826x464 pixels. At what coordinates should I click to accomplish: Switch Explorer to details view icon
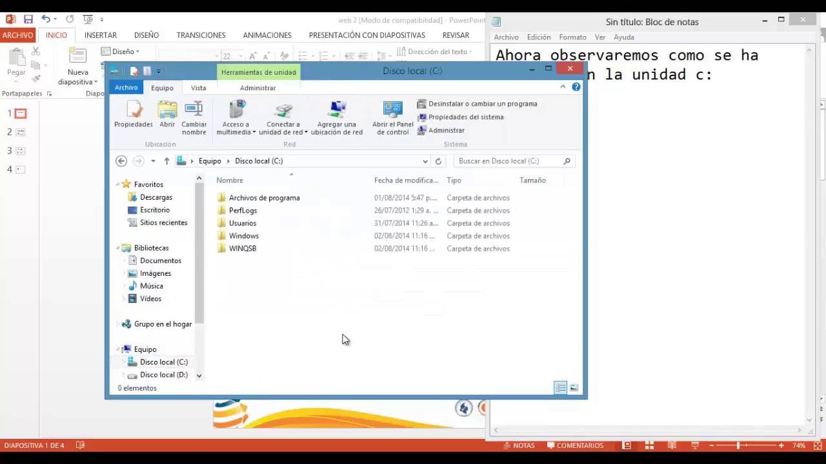point(560,387)
